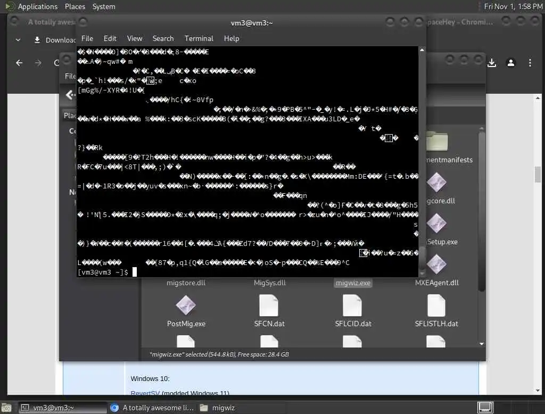Image resolution: width=545 pixels, height=414 pixels.
Task: Open the Chromium downloads icon
Action: (x=492, y=63)
